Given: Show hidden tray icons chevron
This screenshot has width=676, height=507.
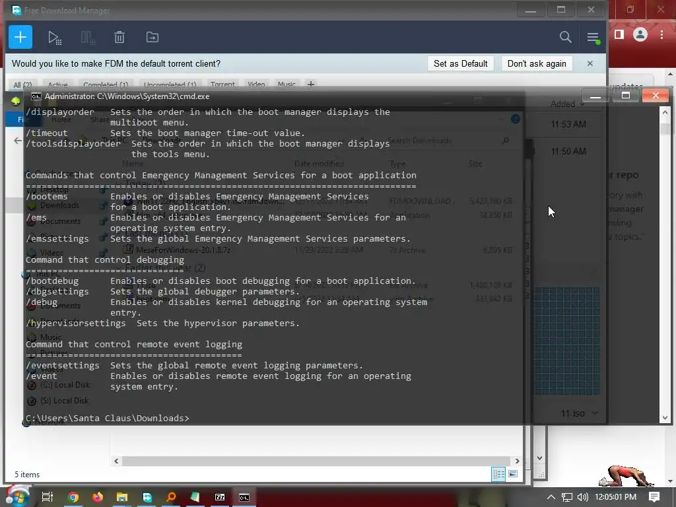Looking at the screenshot, I should click(551, 497).
